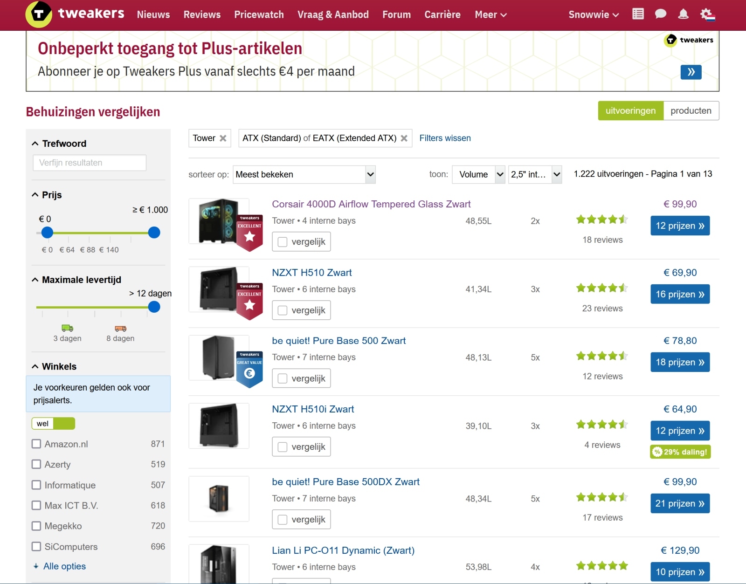Screen dimensions: 746x584
Task: Click star rating of Corsair 4000D Airflow
Action: pyautogui.click(x=602, y=220)
